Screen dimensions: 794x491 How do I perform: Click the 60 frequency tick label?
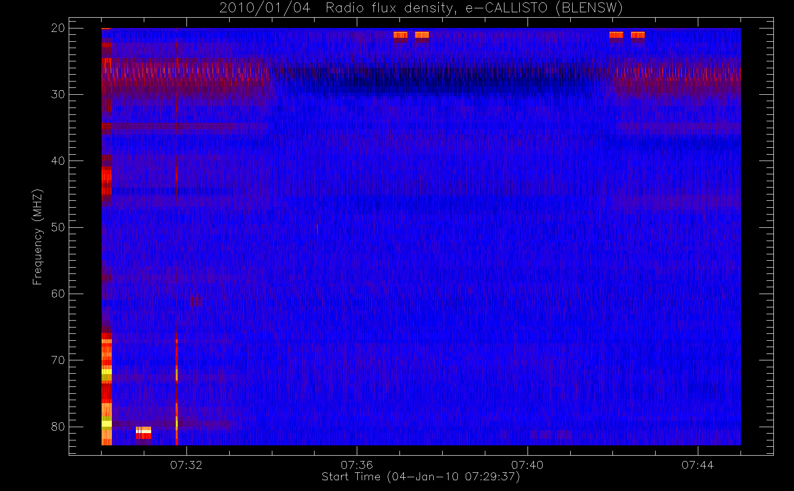[x=58, y=294]
